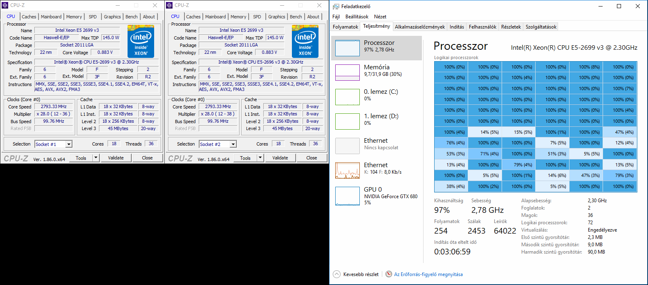Click the Name field in left CPU-Z
648x285 pixels.
(x=77, y=30)
